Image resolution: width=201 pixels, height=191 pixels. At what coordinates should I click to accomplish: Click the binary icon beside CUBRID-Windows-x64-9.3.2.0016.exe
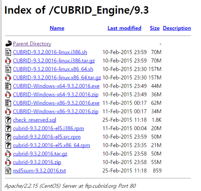click(x=8, y=86)
